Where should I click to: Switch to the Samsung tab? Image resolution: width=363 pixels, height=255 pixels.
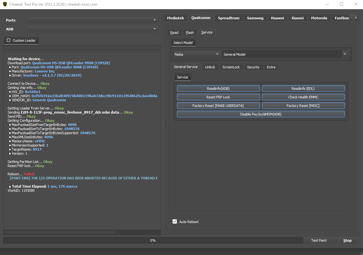255,18
